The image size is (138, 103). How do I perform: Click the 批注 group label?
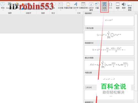tap(53, 13)
